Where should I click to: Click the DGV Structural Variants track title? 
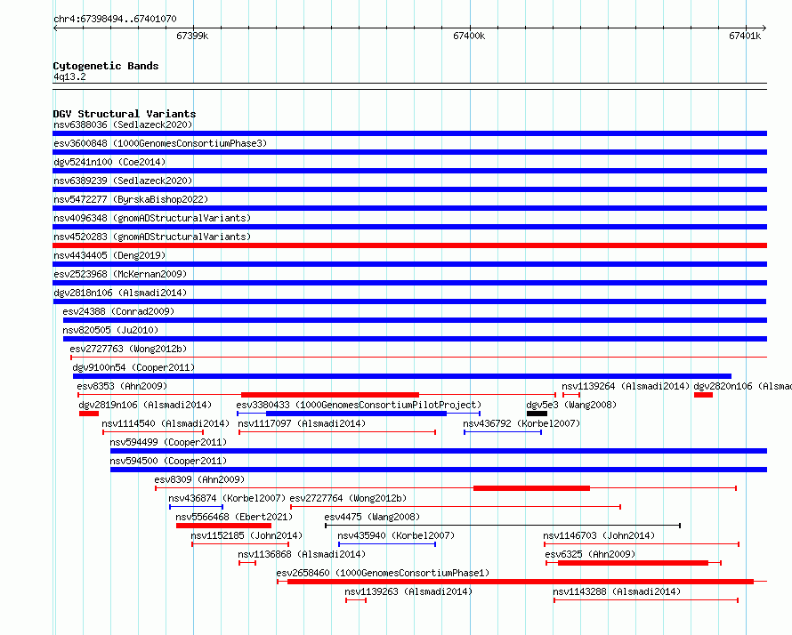[x=125, y=114]
